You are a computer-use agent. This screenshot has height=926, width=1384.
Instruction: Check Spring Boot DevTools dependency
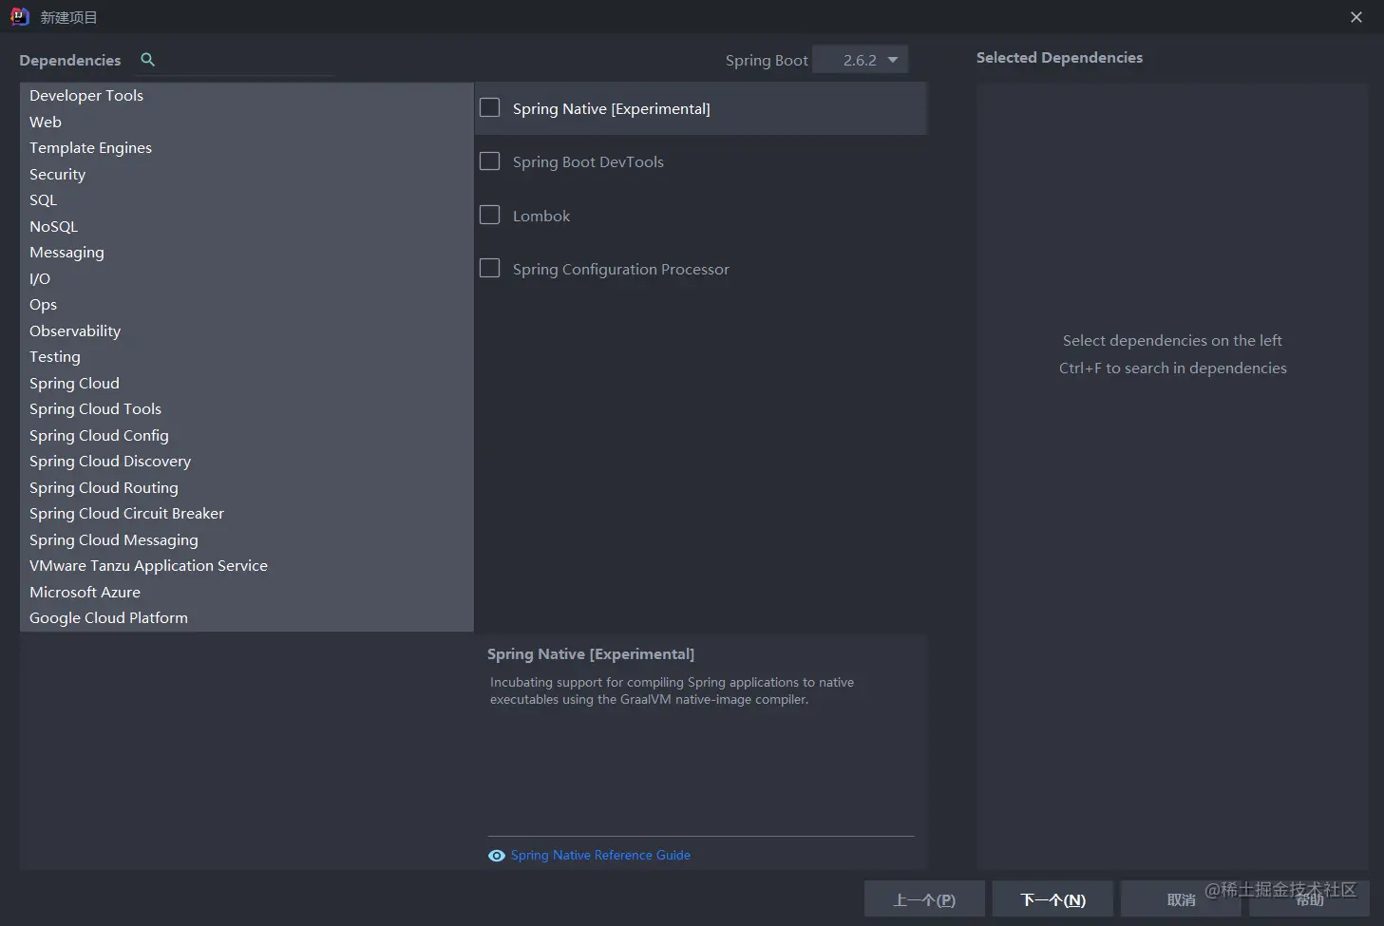click(490, 161)
